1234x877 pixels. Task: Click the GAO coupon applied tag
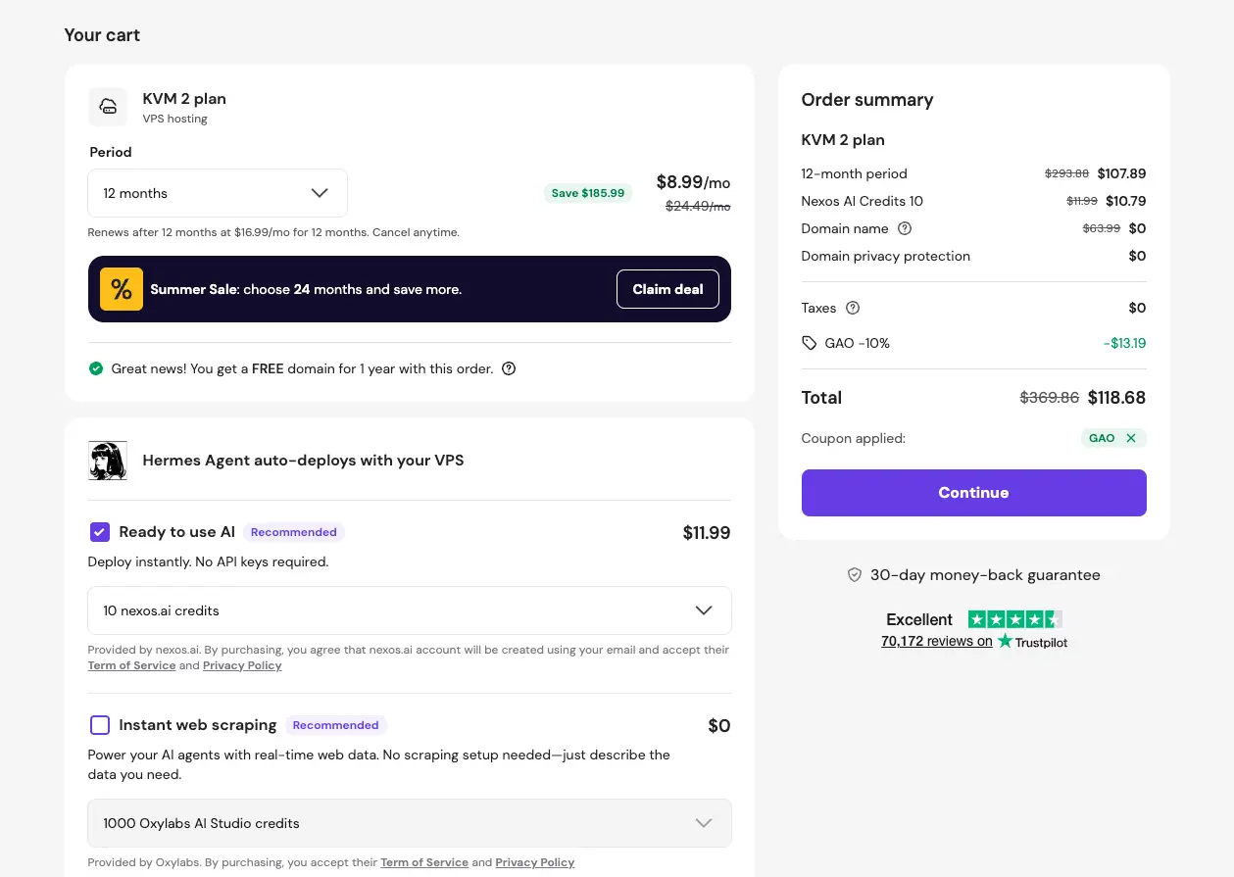1113,438
